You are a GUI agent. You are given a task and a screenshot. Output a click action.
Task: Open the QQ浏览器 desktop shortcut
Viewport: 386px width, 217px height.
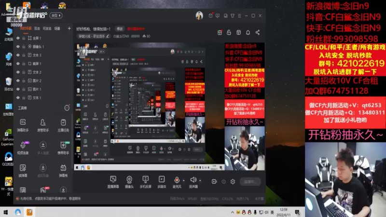pos(8,159)
